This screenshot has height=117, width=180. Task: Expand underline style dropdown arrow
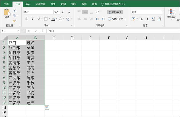pyautogui.click(x=42, y=19)
